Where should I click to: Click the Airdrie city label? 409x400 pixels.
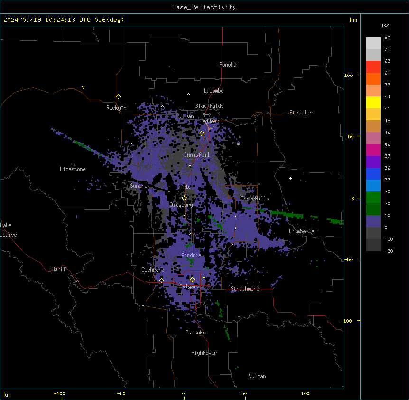click(191, 255)
